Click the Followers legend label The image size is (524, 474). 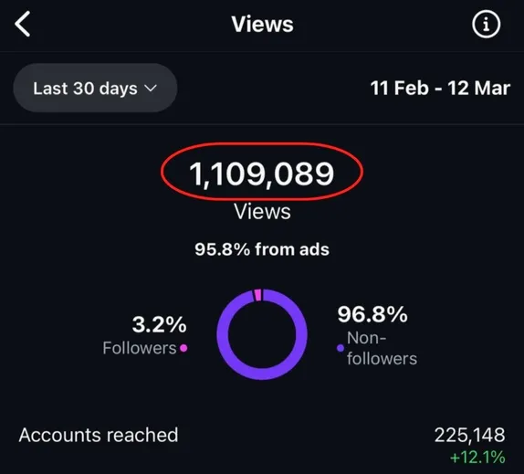point(140,348)
